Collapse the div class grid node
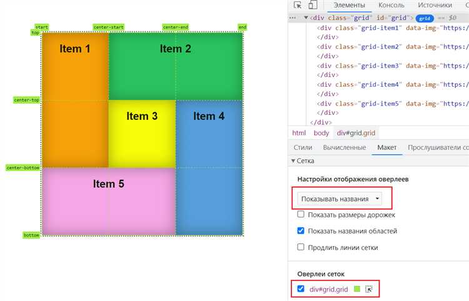Viewport: 469px width, 301px height. coord(306,18)
